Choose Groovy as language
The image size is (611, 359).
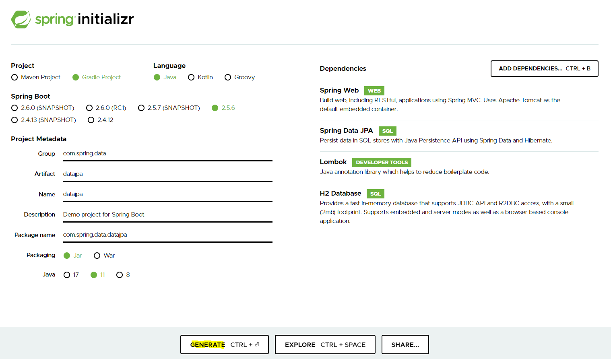239,77
